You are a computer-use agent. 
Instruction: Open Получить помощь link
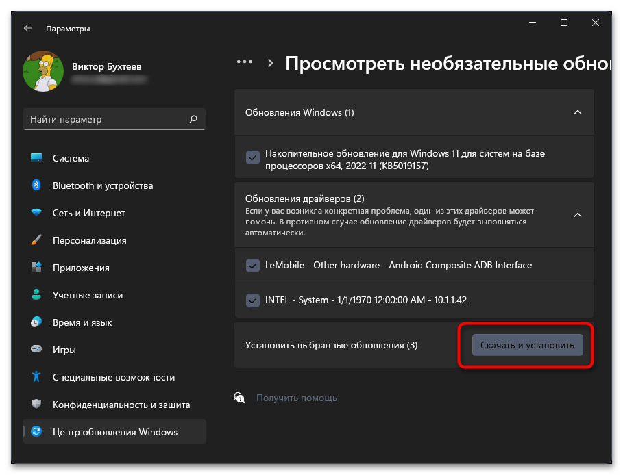(x=296, y=398)
